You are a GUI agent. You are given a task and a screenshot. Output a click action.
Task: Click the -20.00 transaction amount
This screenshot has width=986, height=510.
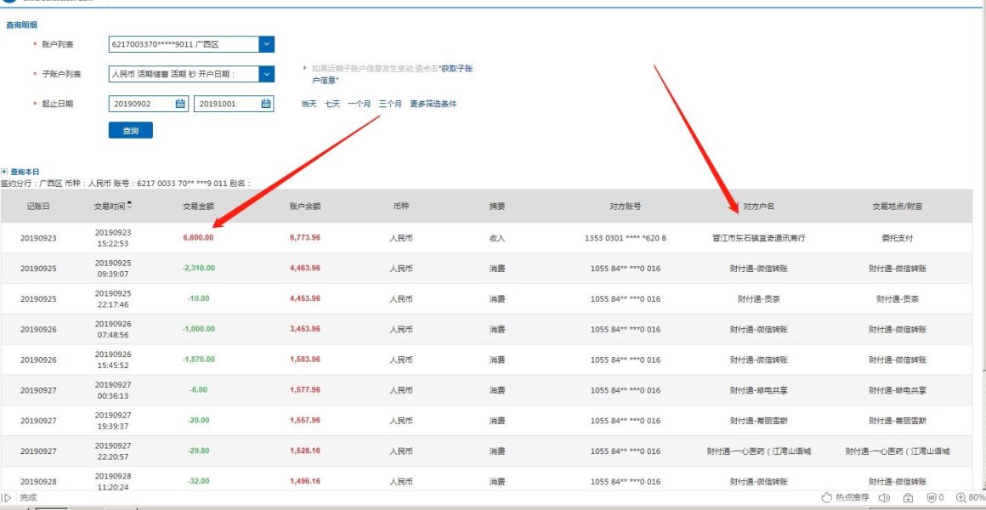click(198, 420)
